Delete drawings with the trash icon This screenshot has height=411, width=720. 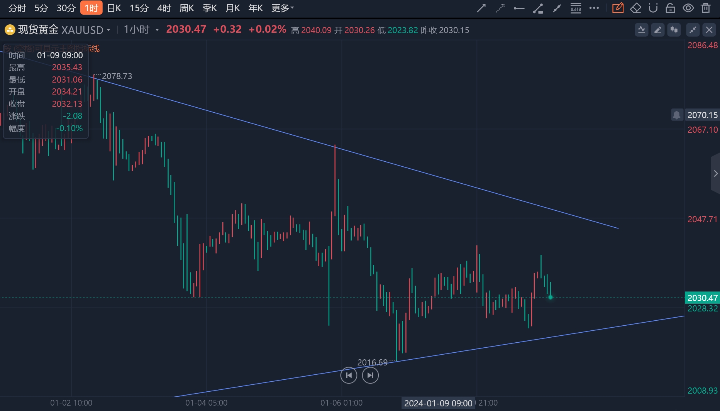click(x=706, y=8)
